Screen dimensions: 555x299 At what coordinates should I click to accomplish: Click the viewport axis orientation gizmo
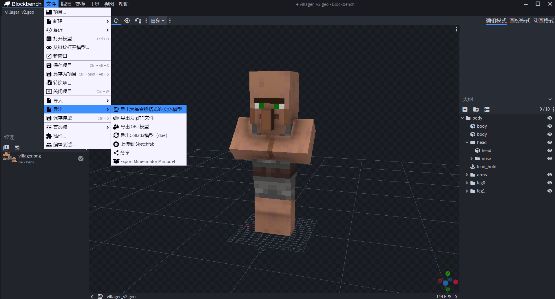[x=448, y=281]
